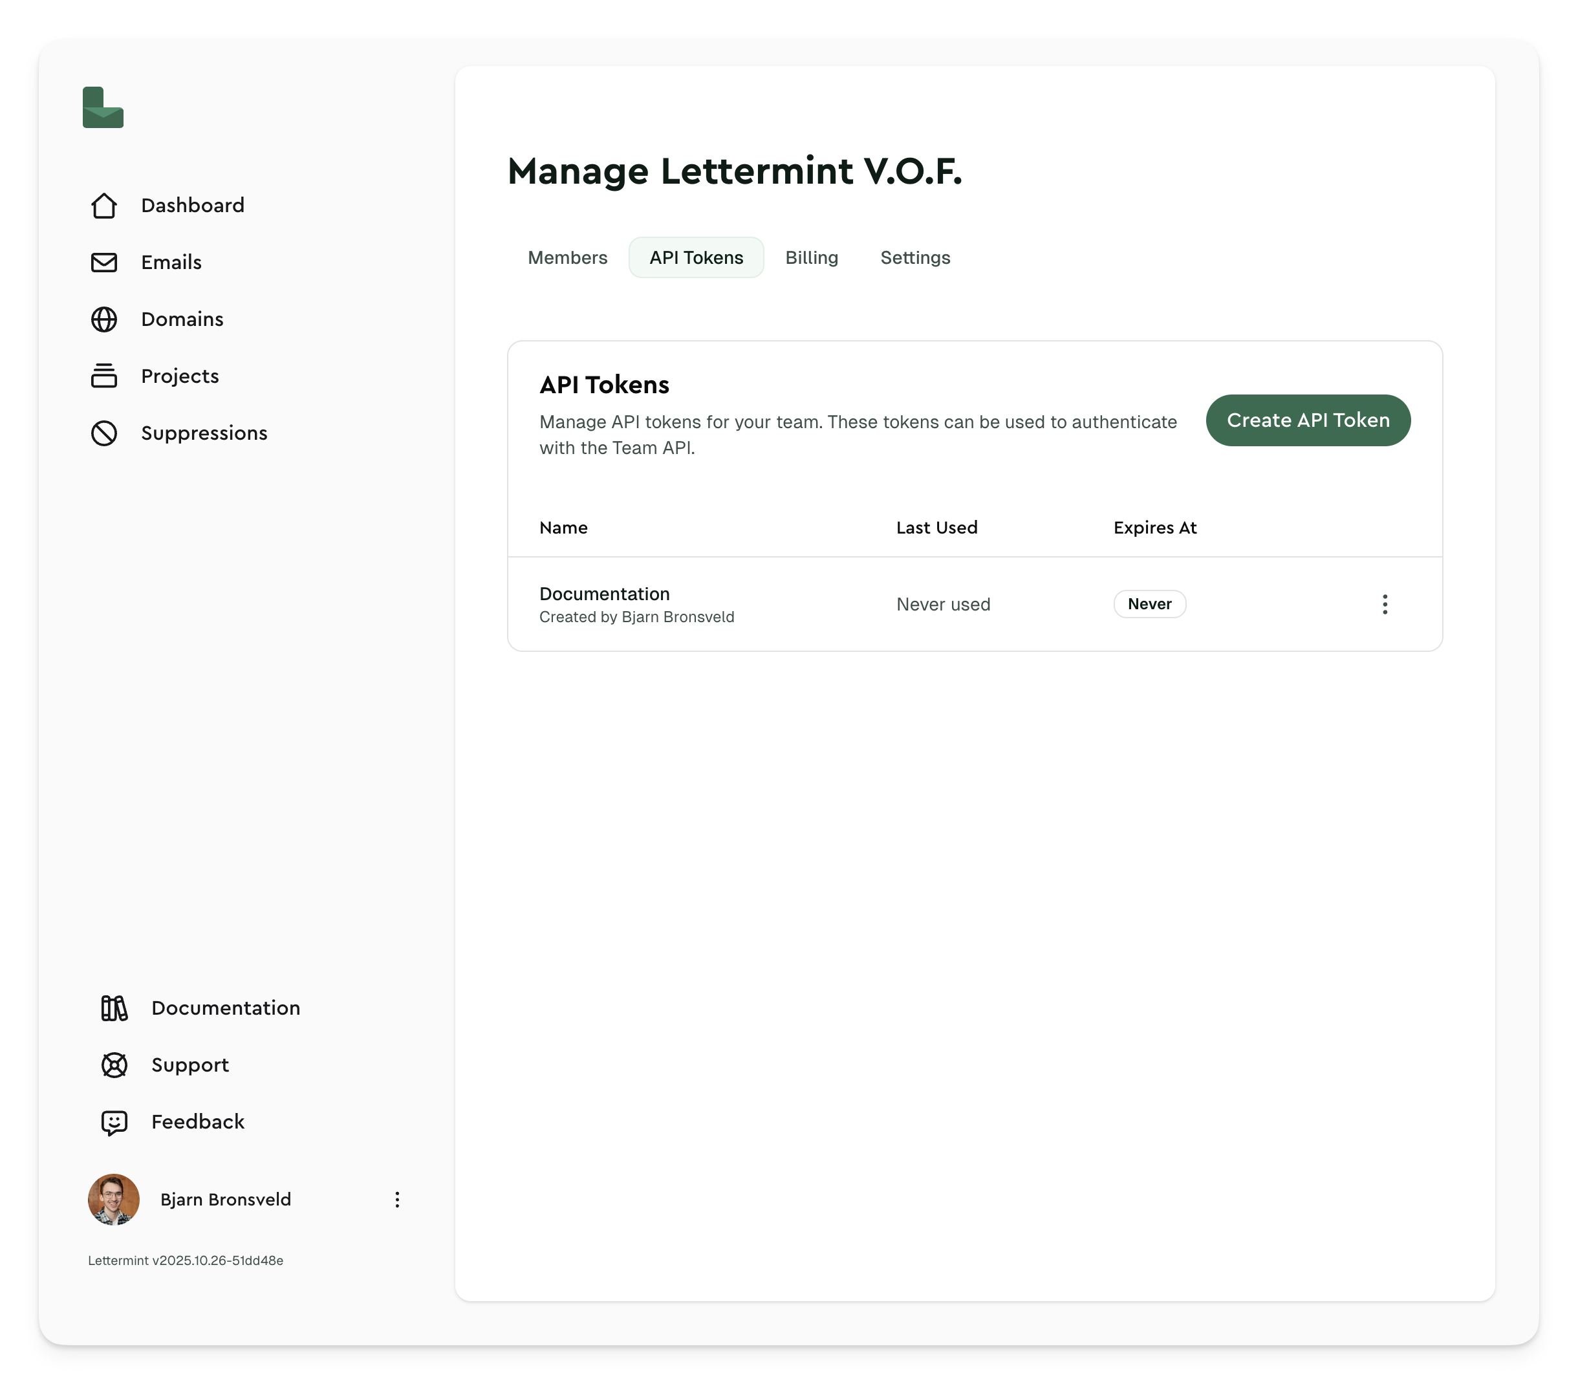
Task: Switch to the Billing tab
Action: [x=812, y=257]
